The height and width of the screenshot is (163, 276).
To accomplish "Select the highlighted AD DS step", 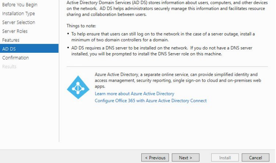I will click(x=9, y=49).
